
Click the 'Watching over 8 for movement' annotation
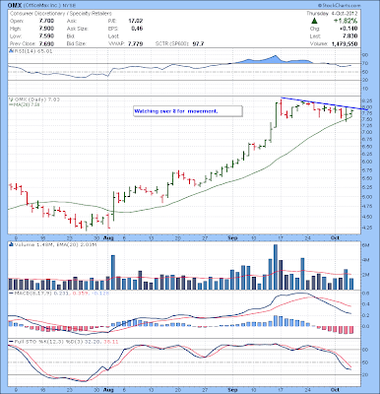click(188, 111)
